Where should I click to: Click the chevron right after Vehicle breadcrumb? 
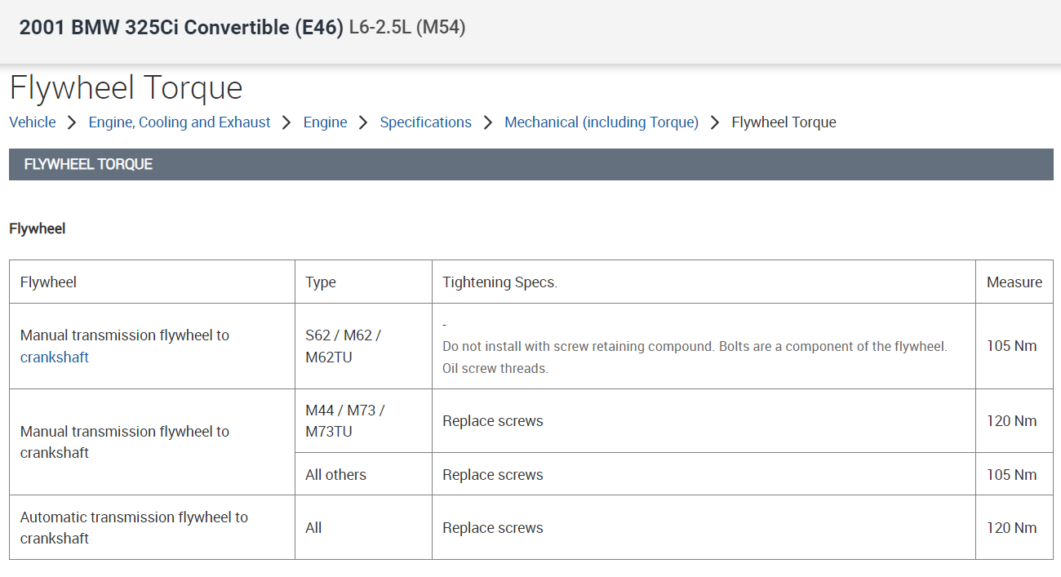[x=72, y=122]
